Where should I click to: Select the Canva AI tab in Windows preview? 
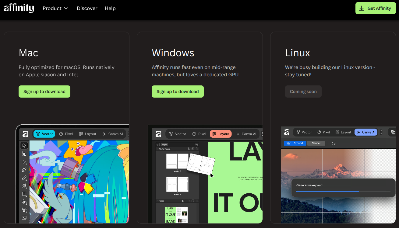246,134
